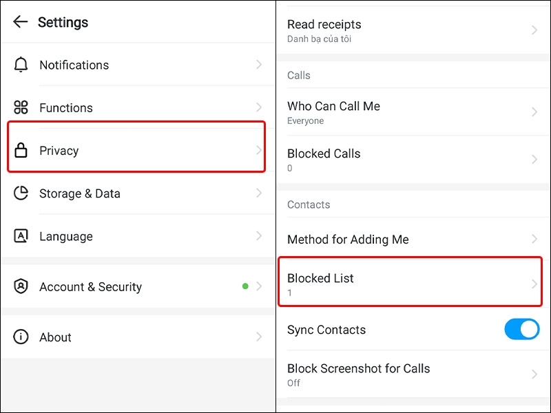The height and width of the screenshot is (413, 551).
Task: Turn off the Sync Contacts switch
Action: click(522, 329)
